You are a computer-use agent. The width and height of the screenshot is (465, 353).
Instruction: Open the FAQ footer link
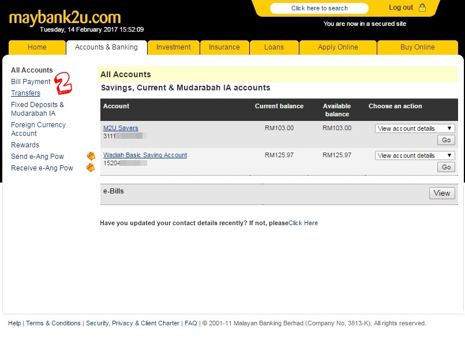[191, 323]
